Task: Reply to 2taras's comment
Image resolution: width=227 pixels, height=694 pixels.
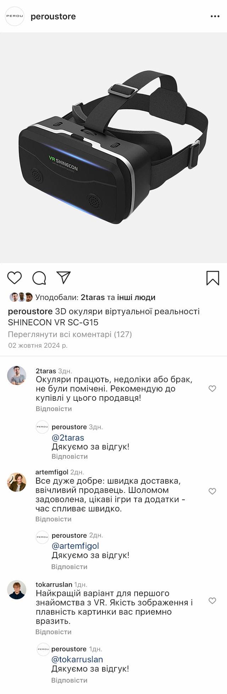Action: pos(54,409)
